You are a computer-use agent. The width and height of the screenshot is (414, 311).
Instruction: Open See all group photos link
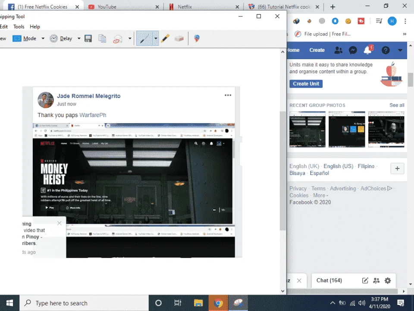(x=397, y=105)
